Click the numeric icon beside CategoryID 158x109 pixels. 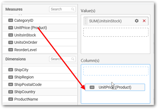(11, 21)
